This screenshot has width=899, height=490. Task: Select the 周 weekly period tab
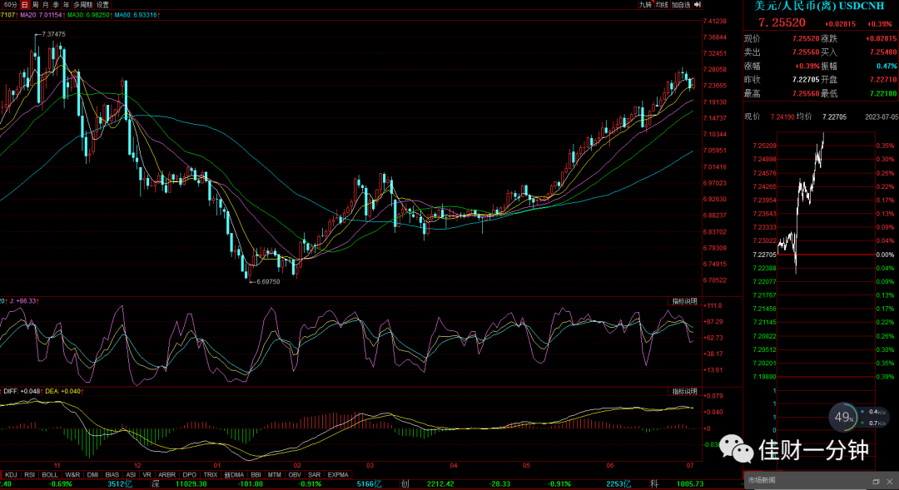(36, 5)
